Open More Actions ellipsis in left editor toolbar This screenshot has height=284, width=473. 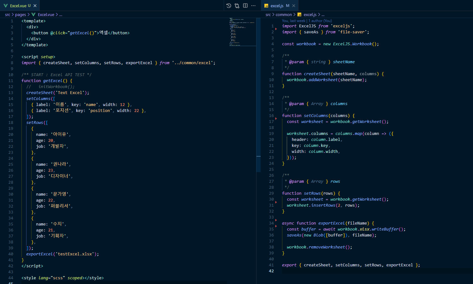point(253,6)
